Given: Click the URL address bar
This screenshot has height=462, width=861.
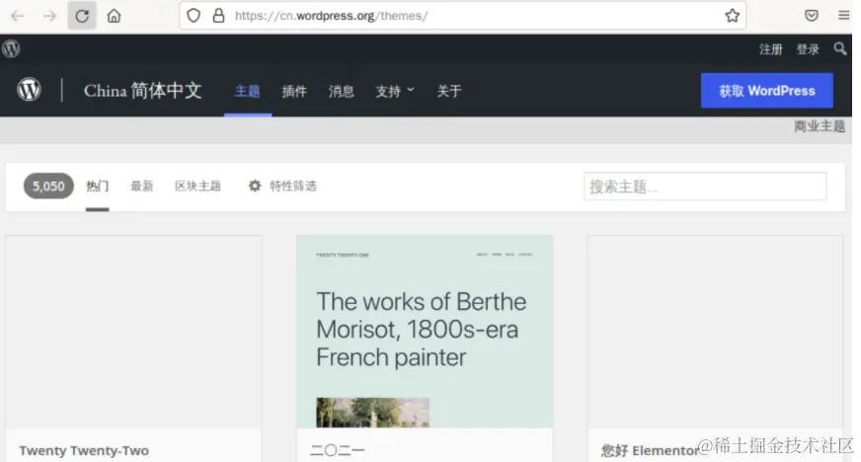Looking at the screenshot, I should [463, 16].
